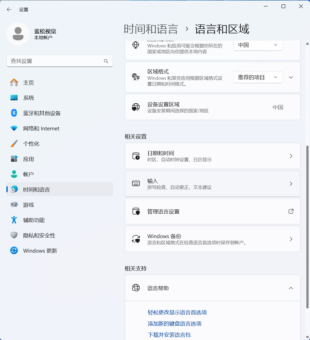Viewport: 310px width, 340px height.
Task: Select the Windows 更新 icon
Action: [14, 251]
